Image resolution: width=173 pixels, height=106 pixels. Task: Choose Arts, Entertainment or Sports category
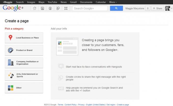click(x=24, y=75)
